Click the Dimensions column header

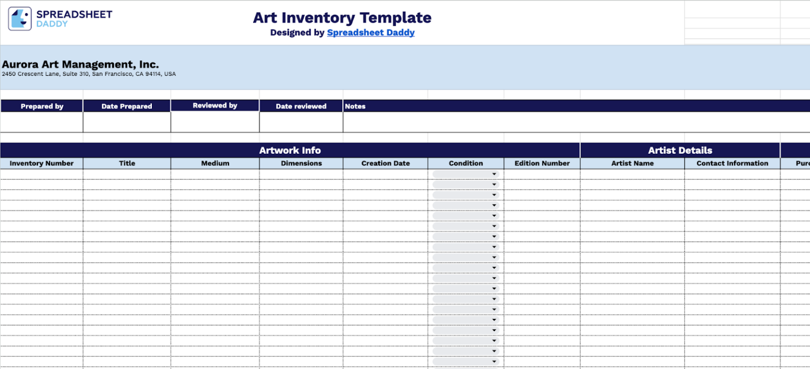[x=301, y=163]
